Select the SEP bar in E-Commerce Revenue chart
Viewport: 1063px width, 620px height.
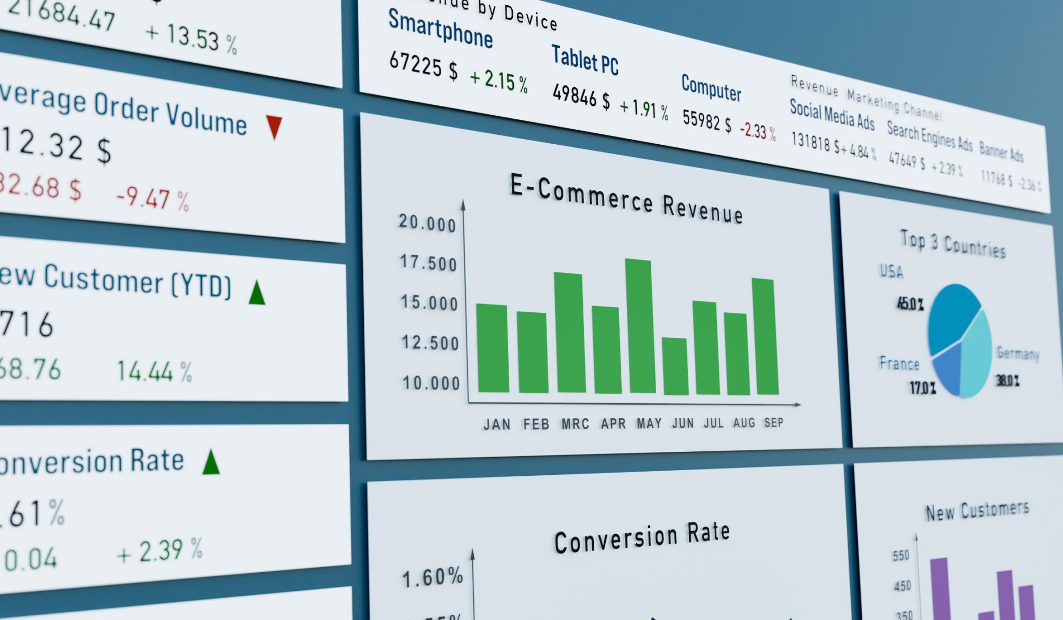[x=766, y=336]
